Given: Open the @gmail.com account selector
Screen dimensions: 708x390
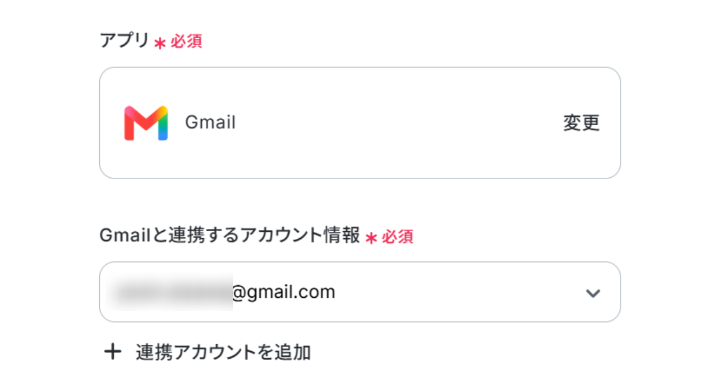Looking at the screenshot, I should pyautogui.click(x=360, y=292).
